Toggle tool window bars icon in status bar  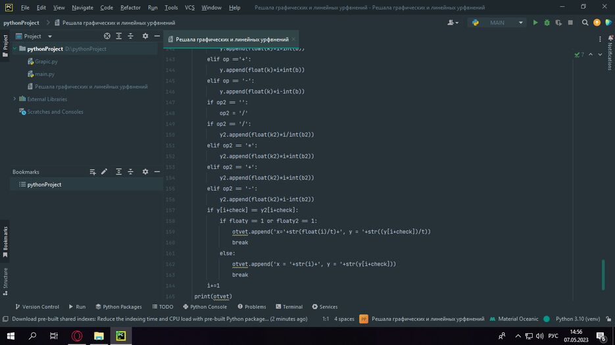[x=5, y=319]
